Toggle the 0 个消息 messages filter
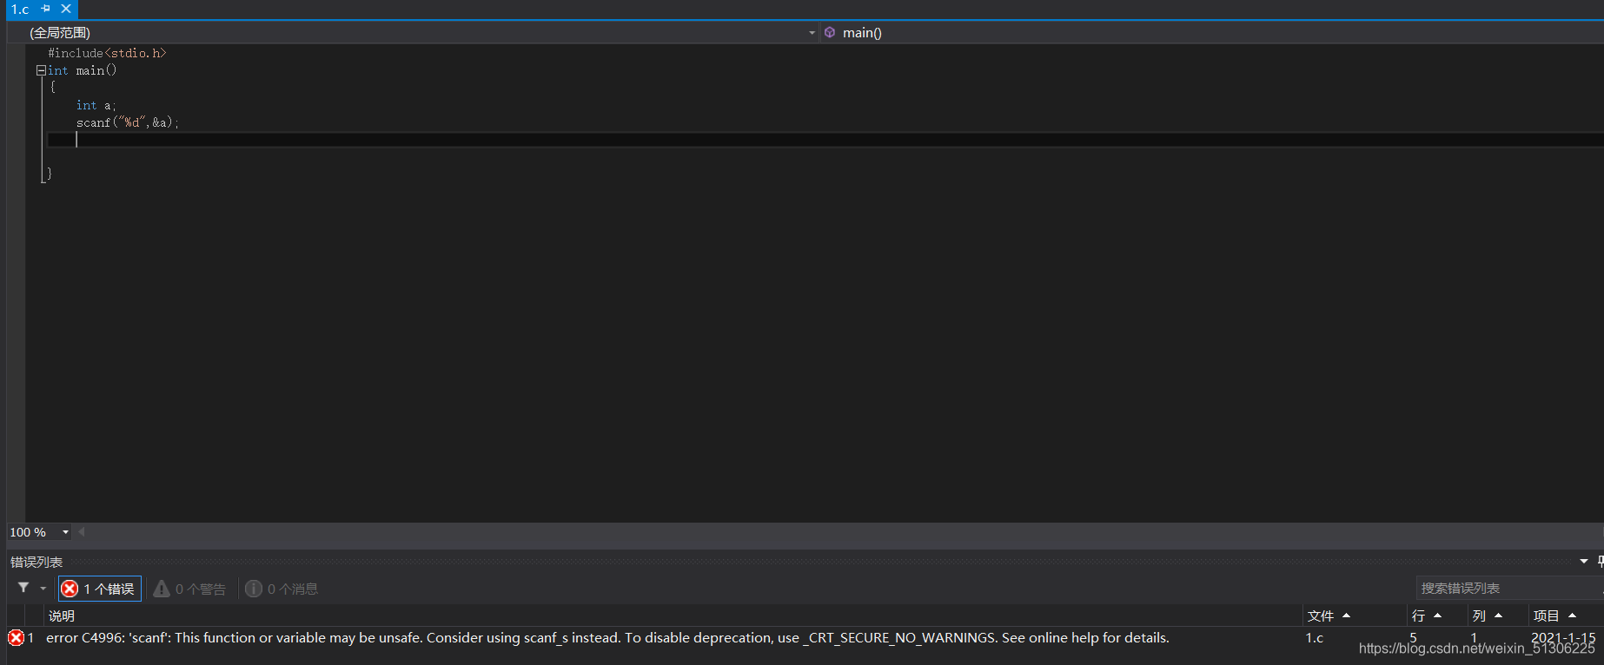This screenshot has height=665, width=1604. point(282,589)
